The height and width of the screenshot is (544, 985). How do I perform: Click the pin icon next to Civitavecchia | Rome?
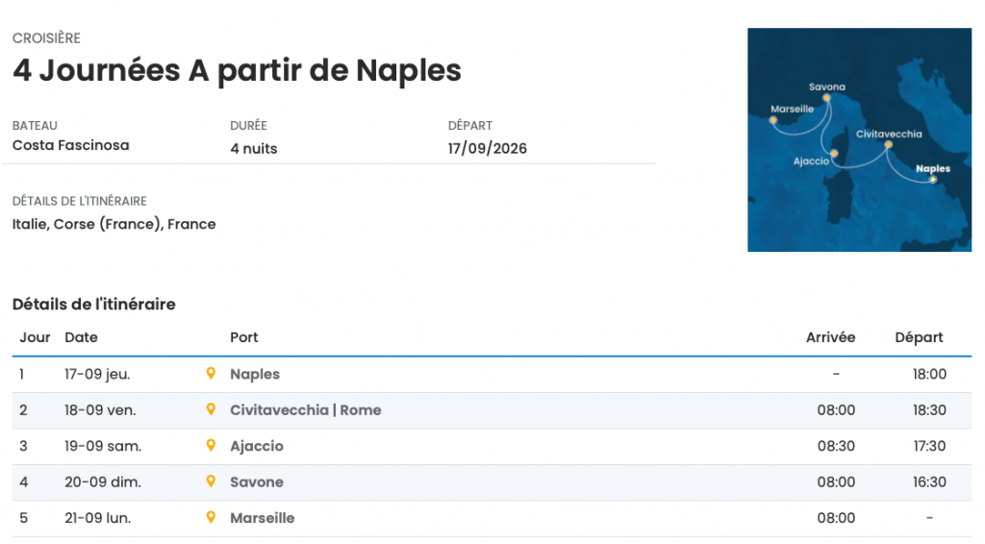pos(211,409)
